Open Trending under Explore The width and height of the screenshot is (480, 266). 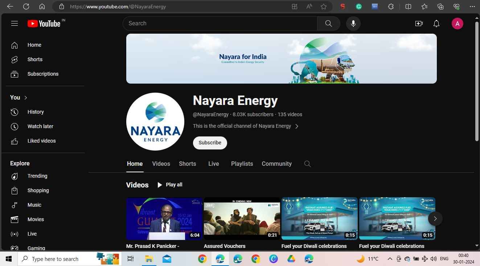click(x=37, y=176)
